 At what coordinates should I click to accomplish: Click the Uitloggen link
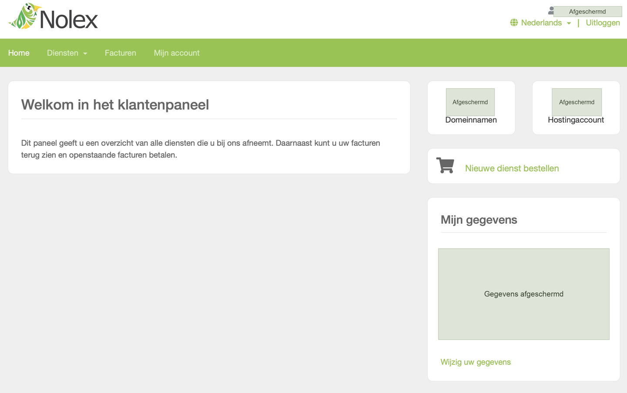tap(603, 23)
